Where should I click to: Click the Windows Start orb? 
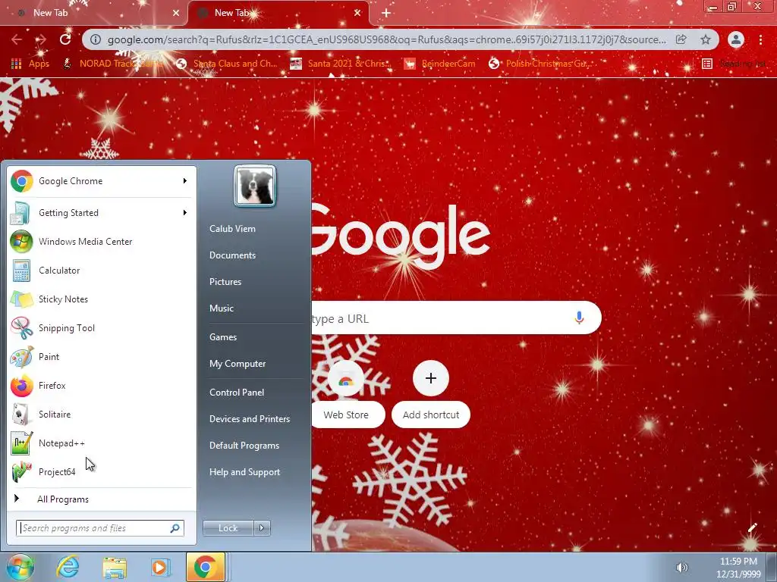coord(20,567)
